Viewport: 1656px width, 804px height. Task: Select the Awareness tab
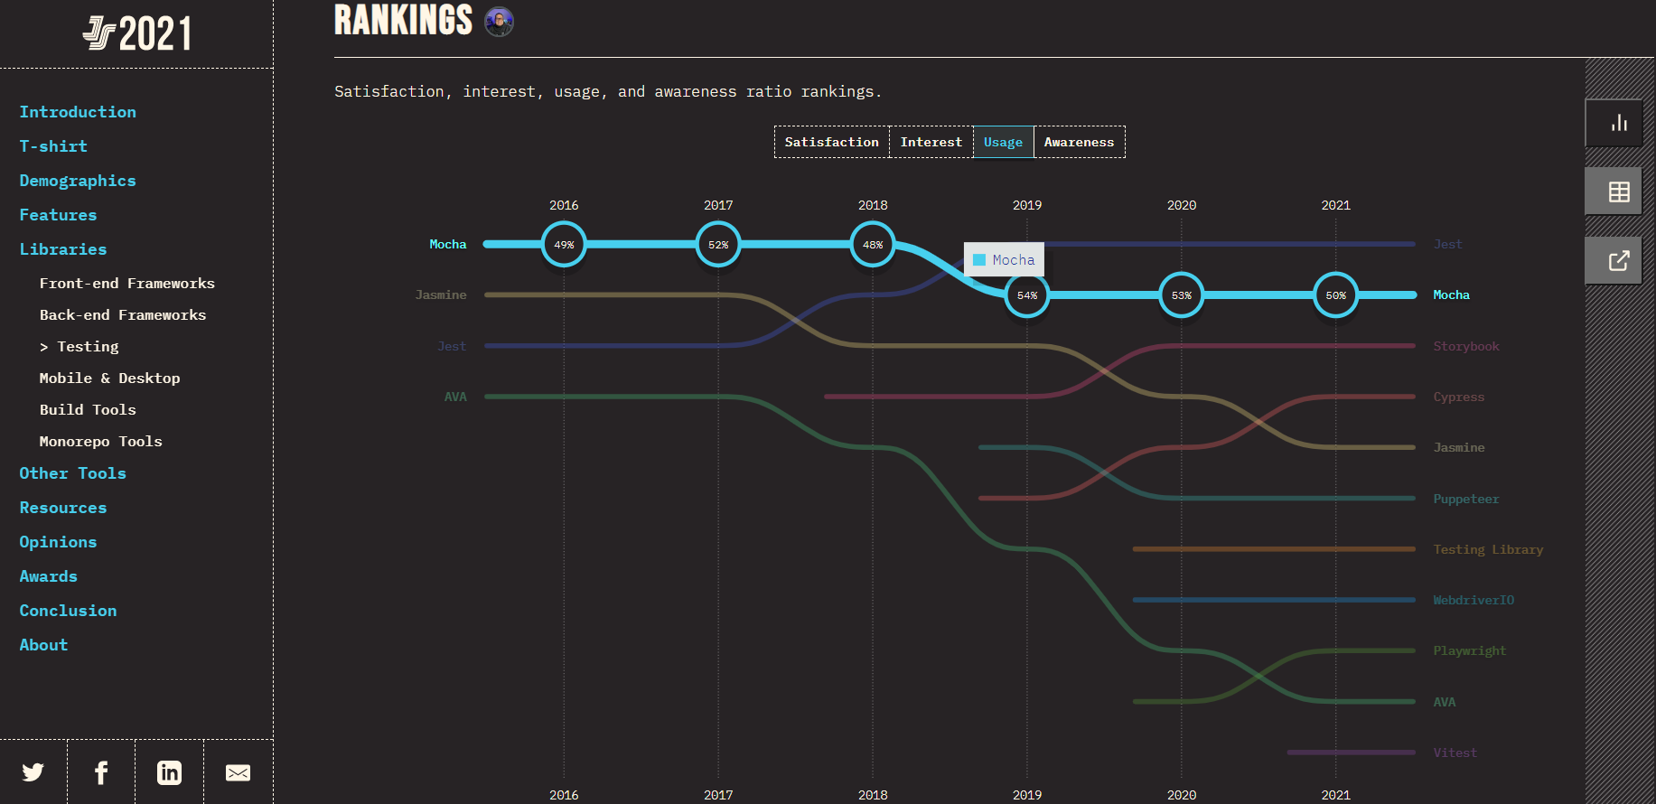[x=1079, y=142]
